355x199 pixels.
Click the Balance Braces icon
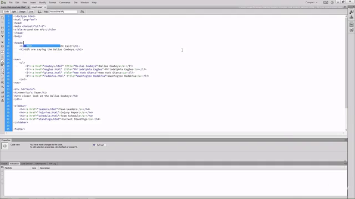click(x=2, y=46)
